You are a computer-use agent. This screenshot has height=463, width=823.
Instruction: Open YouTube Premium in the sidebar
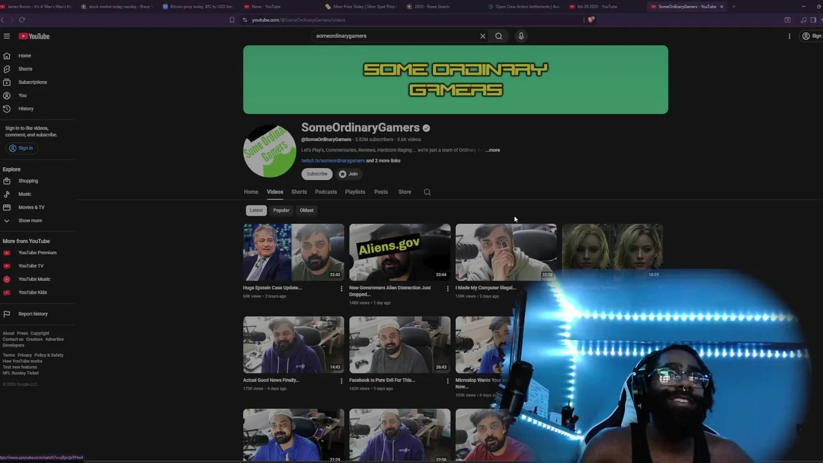(x=37, y=253)
